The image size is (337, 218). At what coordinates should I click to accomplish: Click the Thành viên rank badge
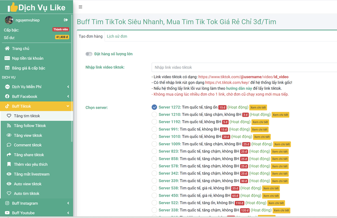click(x=61, y=29)
